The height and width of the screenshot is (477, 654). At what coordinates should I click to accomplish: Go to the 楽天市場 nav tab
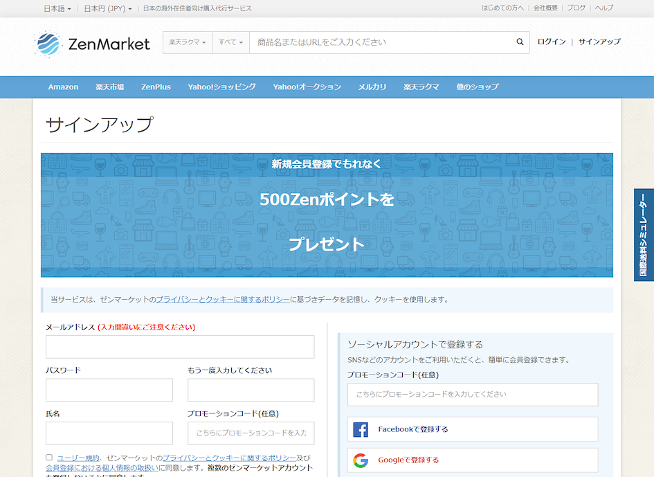[x=110, y=87]
